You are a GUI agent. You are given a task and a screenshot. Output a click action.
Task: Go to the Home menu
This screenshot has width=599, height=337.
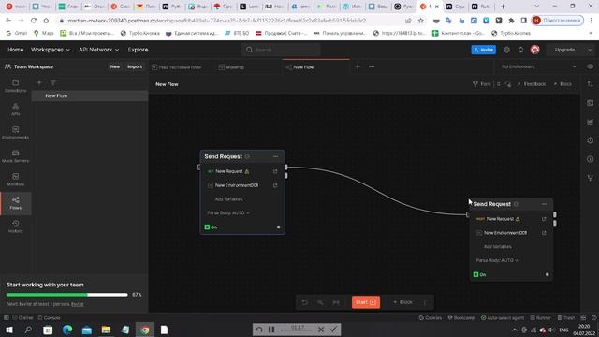coord(15,50)
